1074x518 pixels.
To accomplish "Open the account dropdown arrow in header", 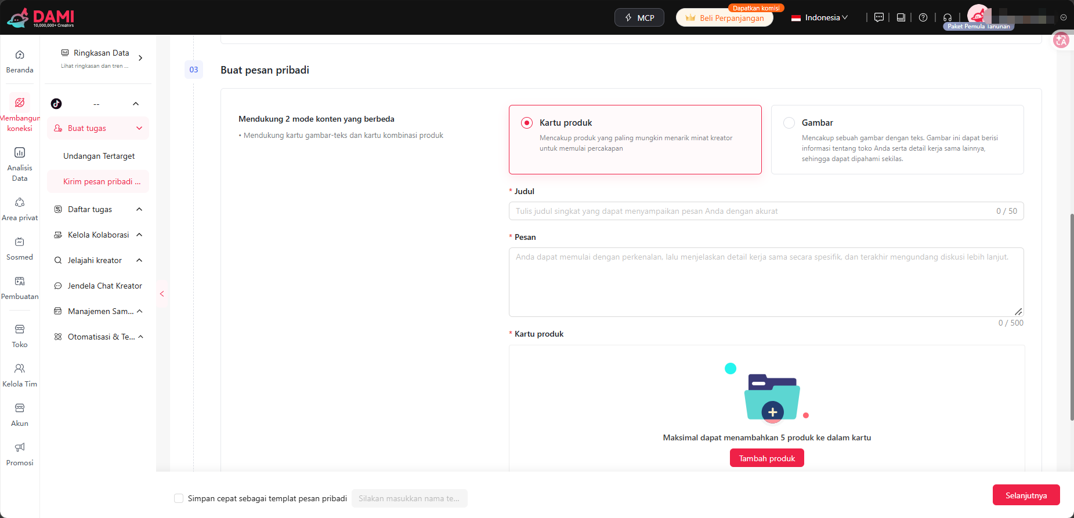I will point(1064,17).
